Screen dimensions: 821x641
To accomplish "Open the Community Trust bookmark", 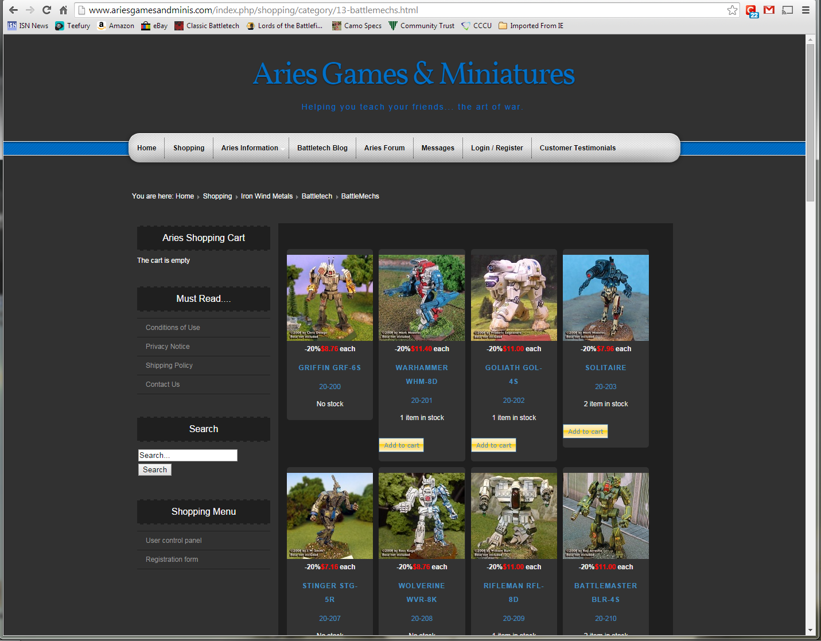I will pos(422,26).
